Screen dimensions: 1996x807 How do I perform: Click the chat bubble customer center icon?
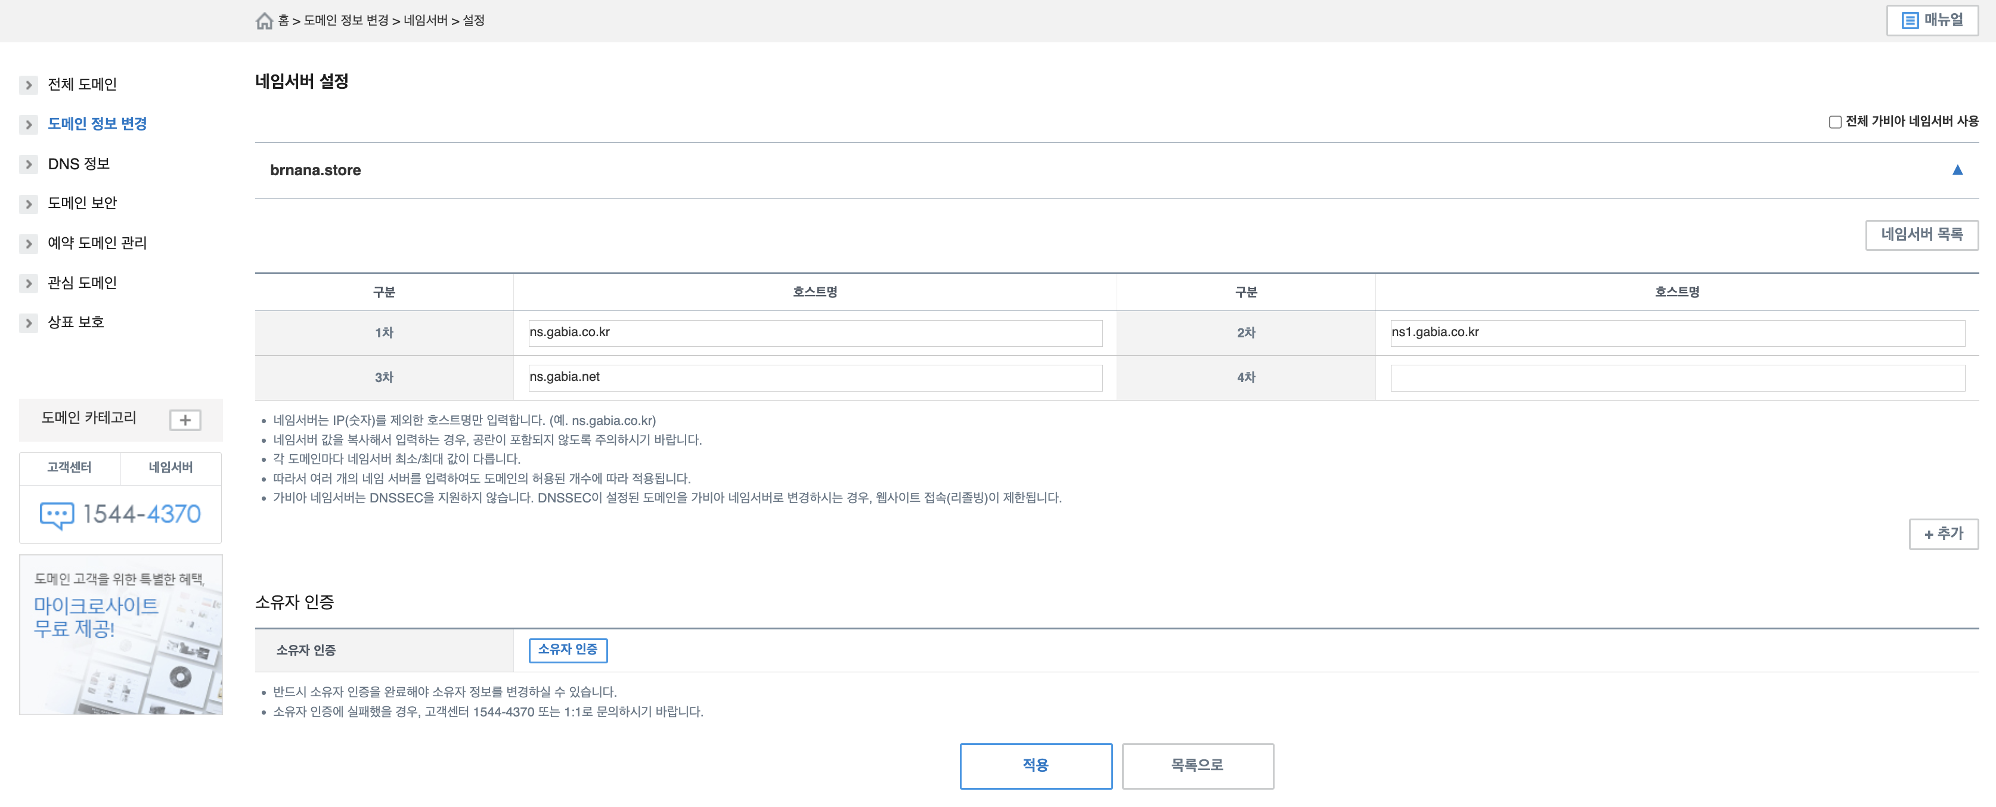coord(57,515)
